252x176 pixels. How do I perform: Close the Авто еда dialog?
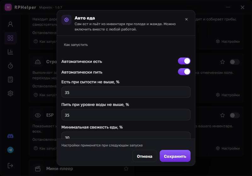(186, 19)
